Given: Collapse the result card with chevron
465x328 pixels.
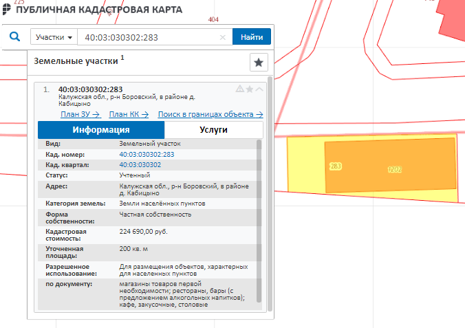Looking at the screenshot, I should (259, 89).
